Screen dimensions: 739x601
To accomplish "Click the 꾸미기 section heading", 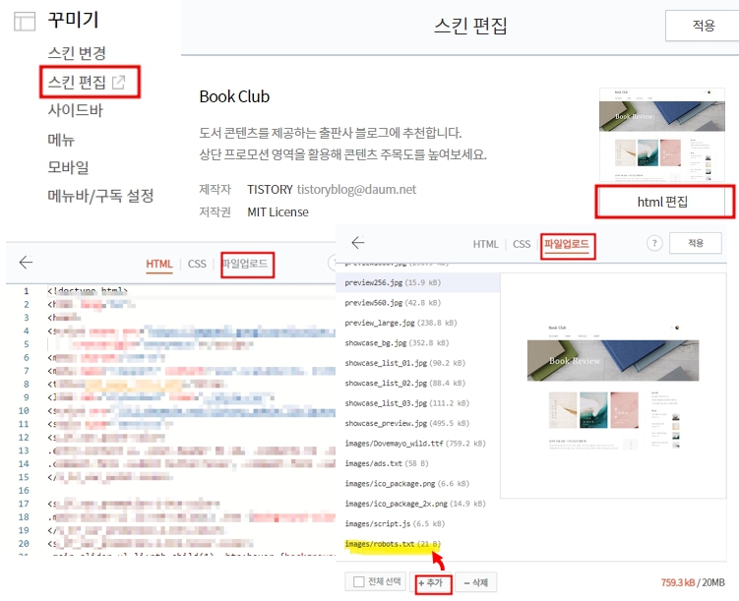I will coord(73,21).
